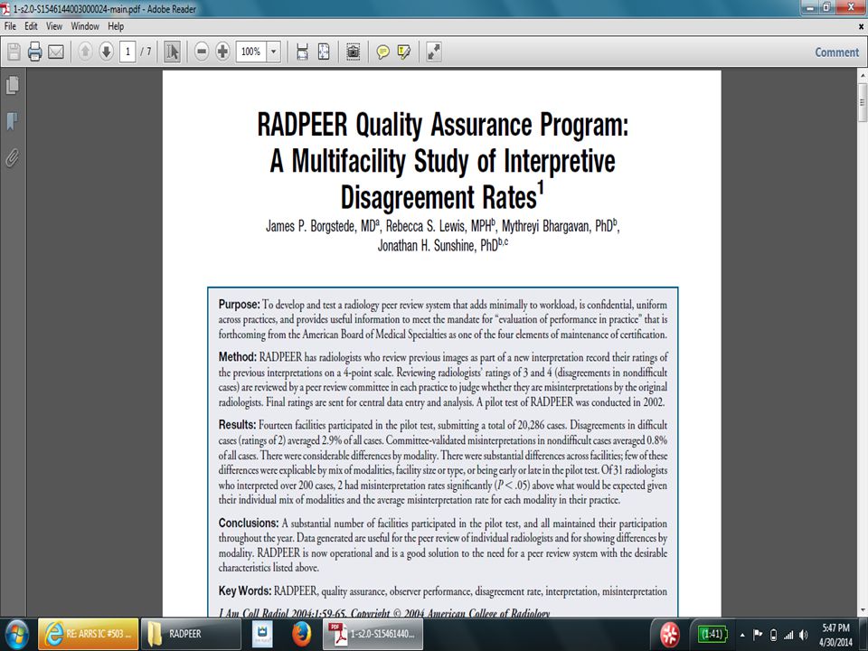Show hidden tray icons arrow
This screenshot has height=651, width=868.
point(742,635)
